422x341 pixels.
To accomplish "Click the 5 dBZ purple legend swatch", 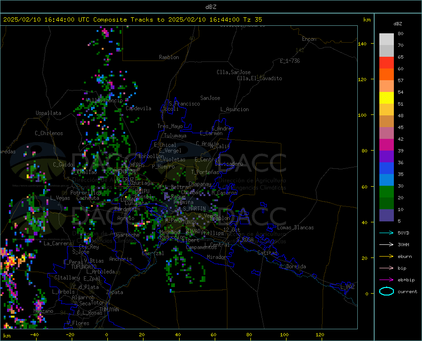I will (386, 215).
